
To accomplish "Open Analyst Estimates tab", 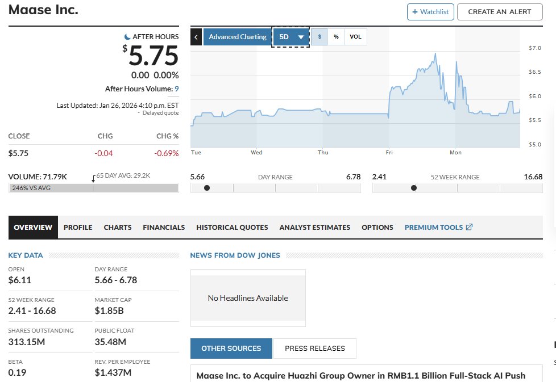I will (x=315, y=227).
